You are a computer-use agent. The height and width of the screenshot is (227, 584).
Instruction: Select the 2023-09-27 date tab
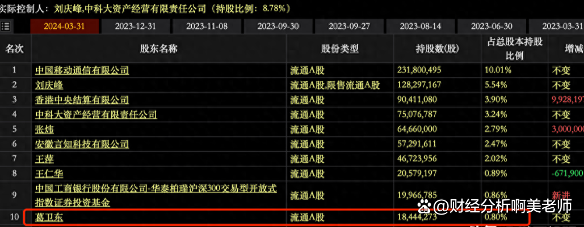coord(349,26)
